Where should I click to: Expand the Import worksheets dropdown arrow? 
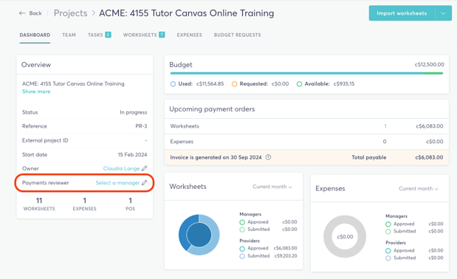click(x=443, y=13)
